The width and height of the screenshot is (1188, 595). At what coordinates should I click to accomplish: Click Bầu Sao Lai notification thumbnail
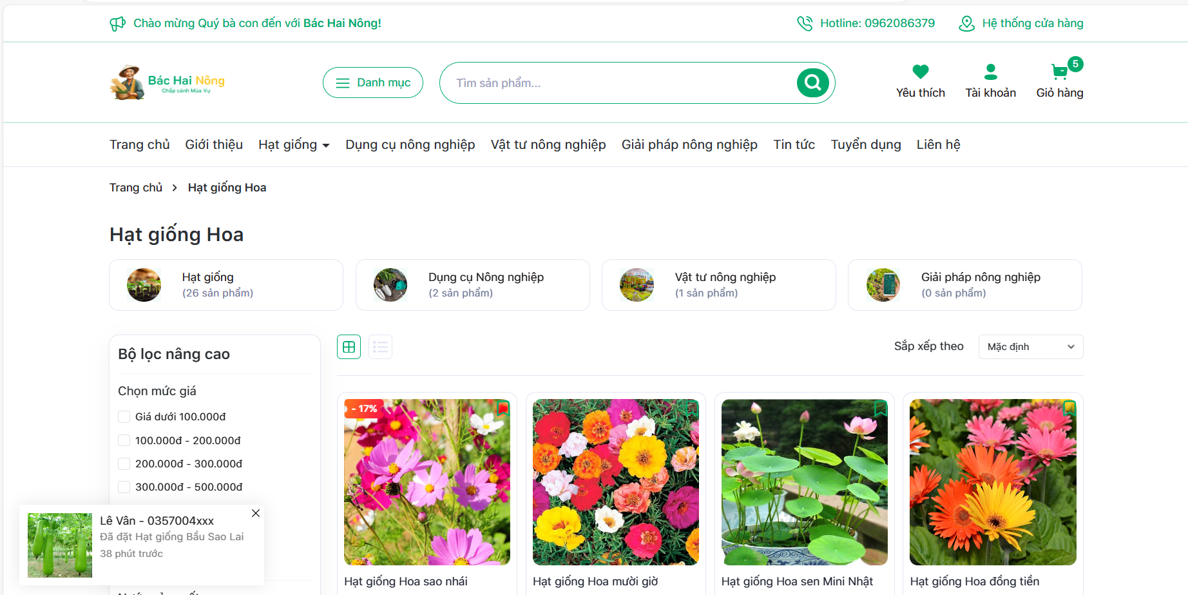[x=60, y=545]
